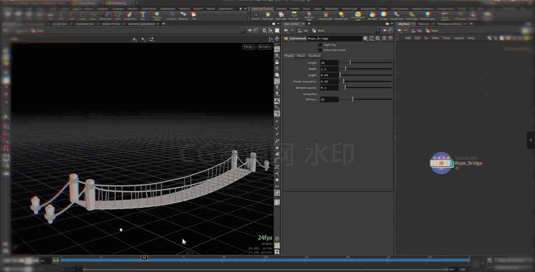Select the Rope_Bridge node in the network
The image size is (535, 272).
point(441,163)
